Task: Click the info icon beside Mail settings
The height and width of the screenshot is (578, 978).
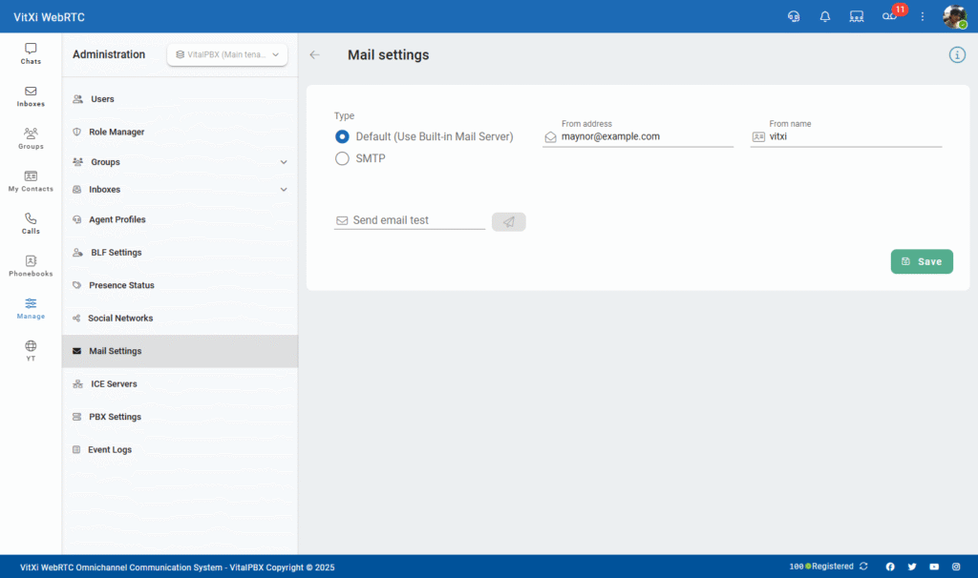Action: 957,55
